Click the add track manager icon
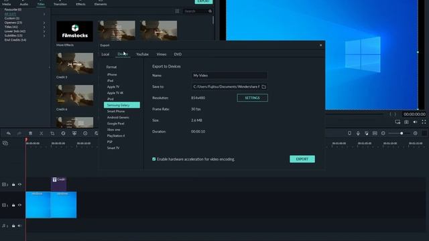This screenshot has height=241, width=429. pyautogui.click(x=5, y=143)
